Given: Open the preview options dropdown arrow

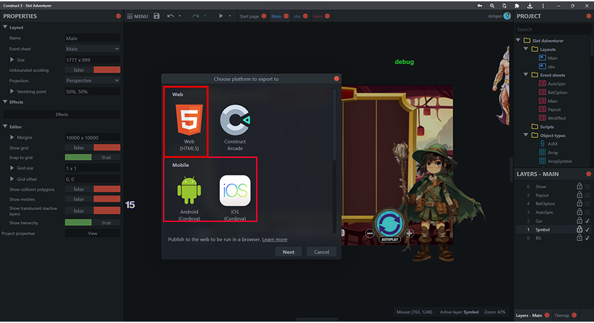Looking at the screenshot, I should point(230,16).
